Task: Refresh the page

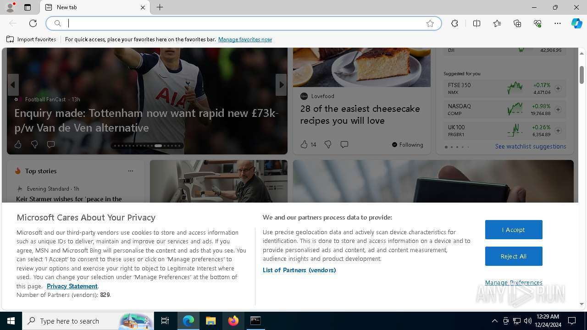Action: coord(33,23)
